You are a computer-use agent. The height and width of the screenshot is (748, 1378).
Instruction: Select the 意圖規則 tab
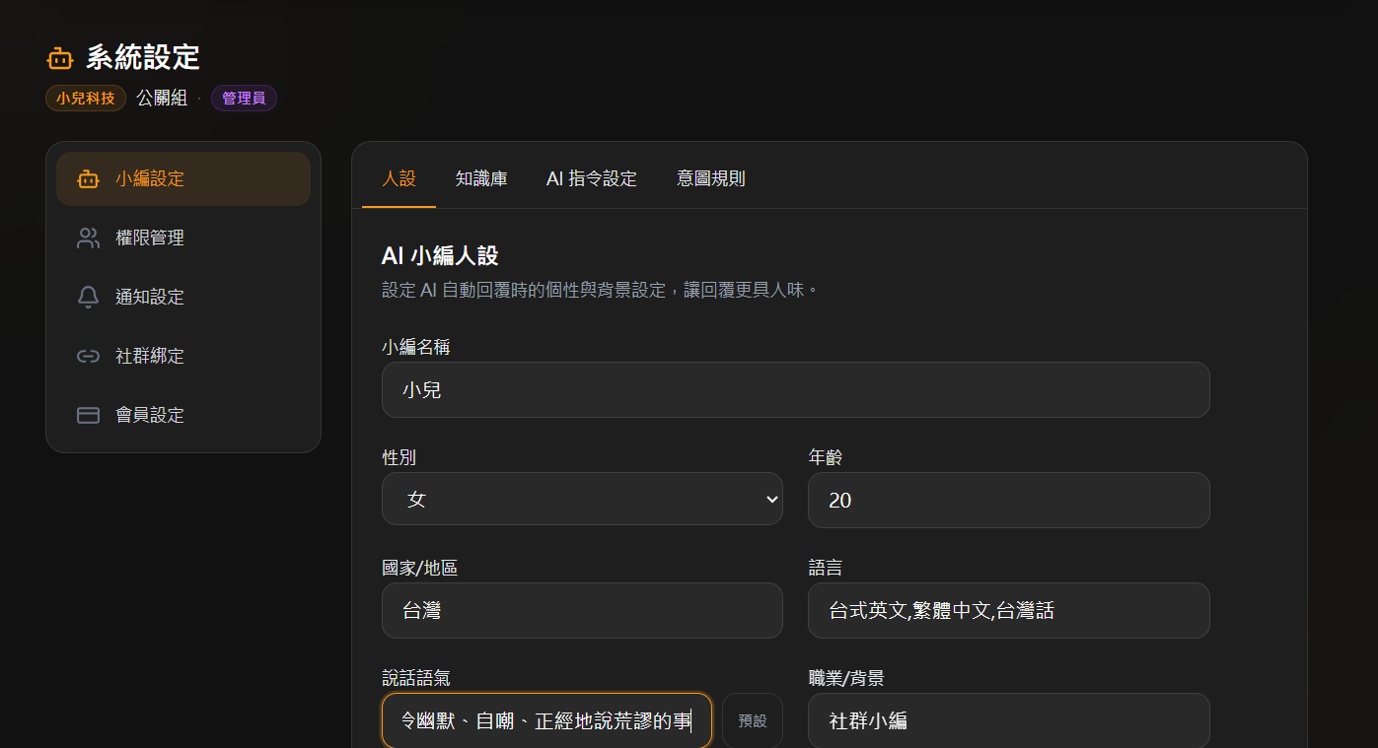(x=711, y=178)
